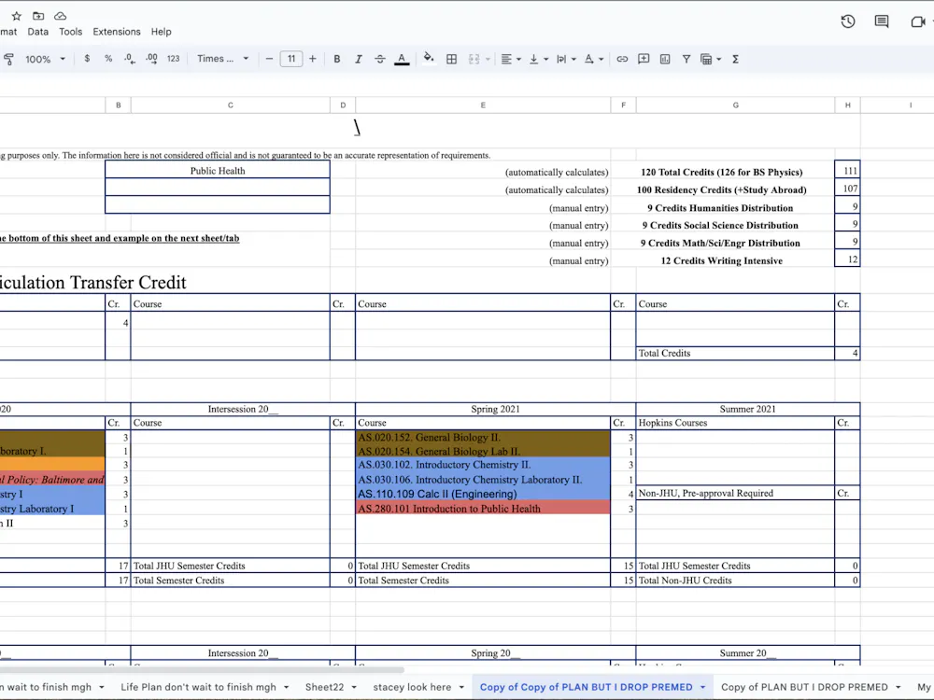Add a comment from the toolbar
This screenshot has width=934, height=700.
(644, 59)
